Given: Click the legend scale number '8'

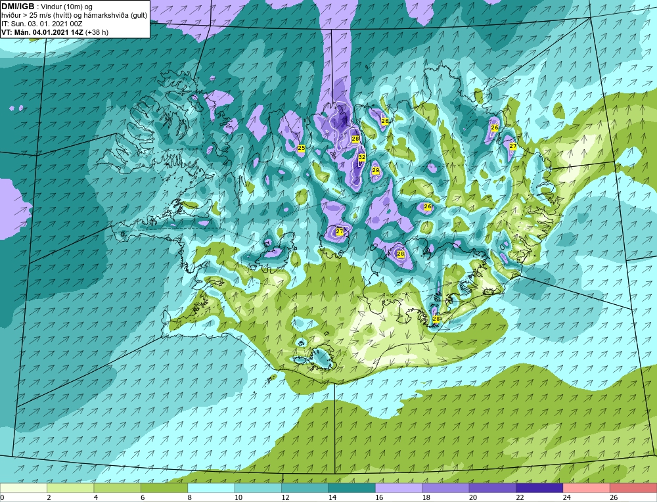Looking at the screenshot, I should tap(189, 497).
